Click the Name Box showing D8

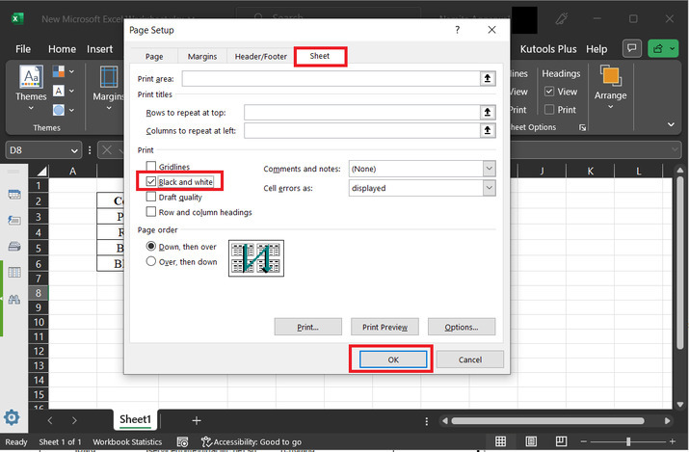point(39,150)
